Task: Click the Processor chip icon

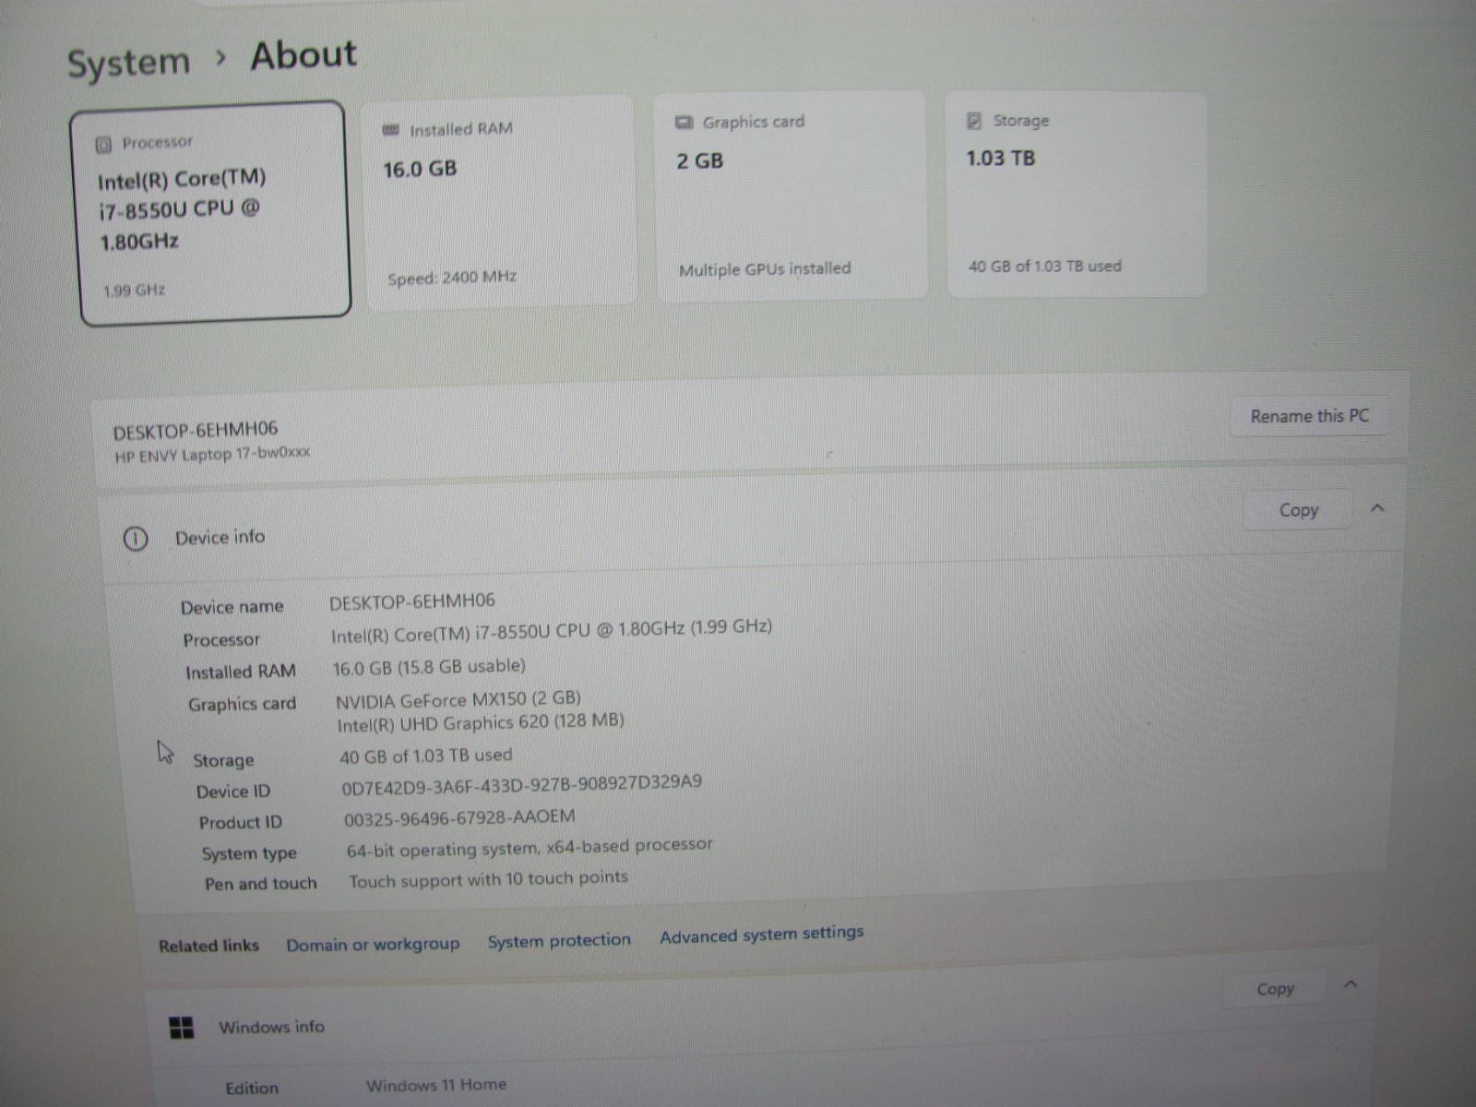Action: coord(103,145)
